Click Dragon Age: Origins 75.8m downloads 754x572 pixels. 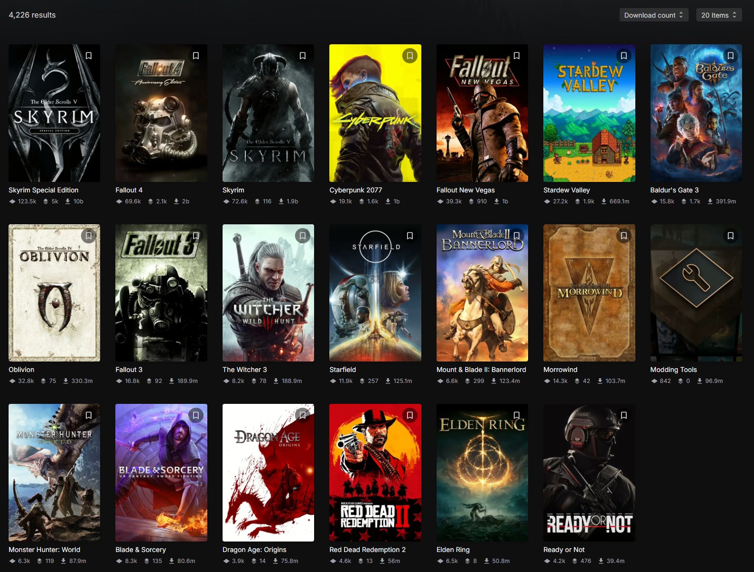(285, 561)
